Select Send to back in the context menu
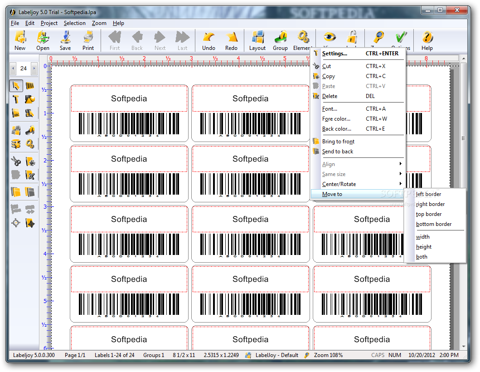The height and width of the screenshot is (372, 480). pos(357,152)
